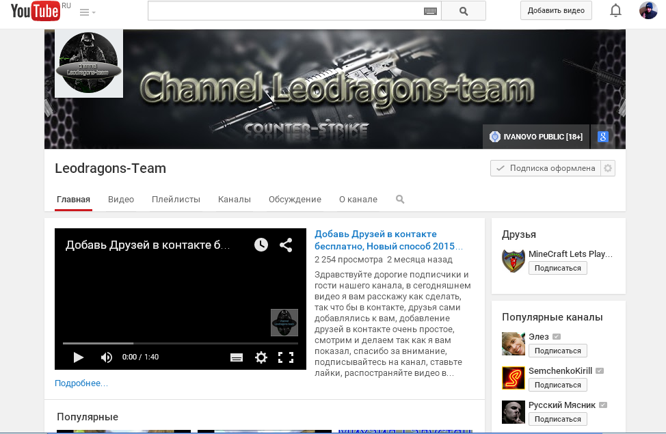Subscribe to Русский Мясник
Viewport: 666px width, 434px height.
[558, 419]
